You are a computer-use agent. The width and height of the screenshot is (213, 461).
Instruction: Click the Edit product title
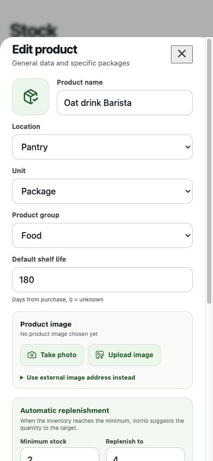[45, 49]
